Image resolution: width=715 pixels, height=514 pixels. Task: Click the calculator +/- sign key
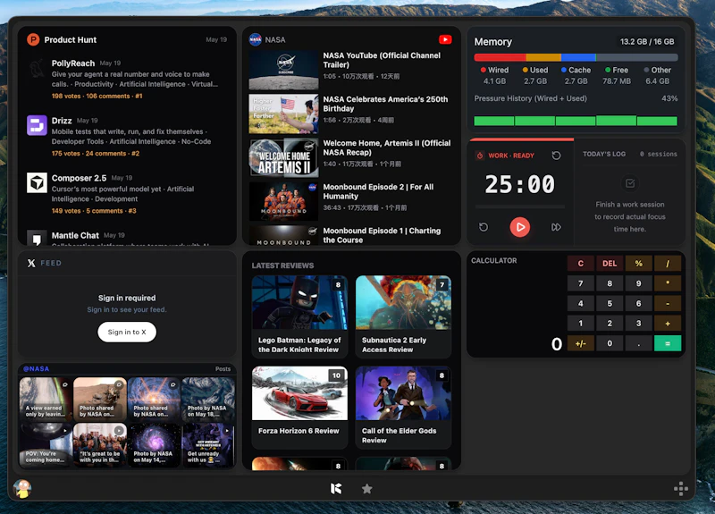click(x=580, y=343)
